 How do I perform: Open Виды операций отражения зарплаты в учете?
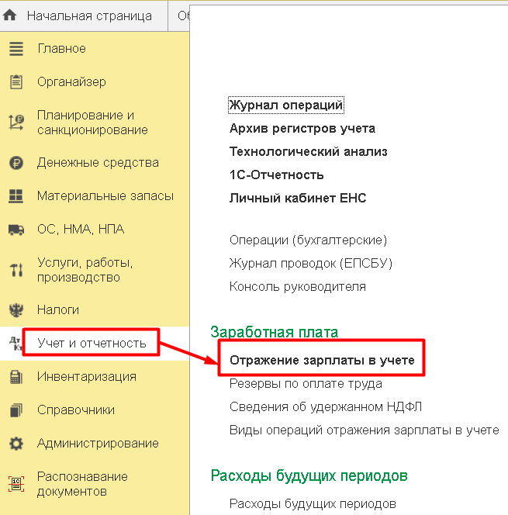(365, 430)
